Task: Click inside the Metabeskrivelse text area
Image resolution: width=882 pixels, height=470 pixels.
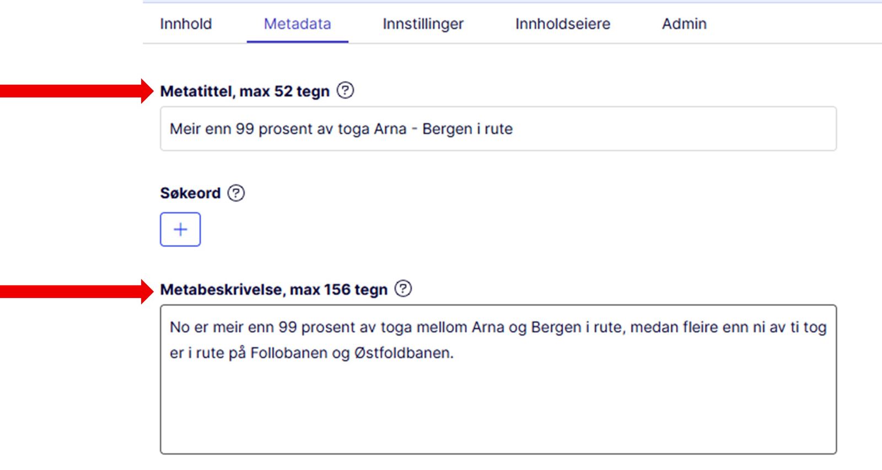Action: point(496,408)
